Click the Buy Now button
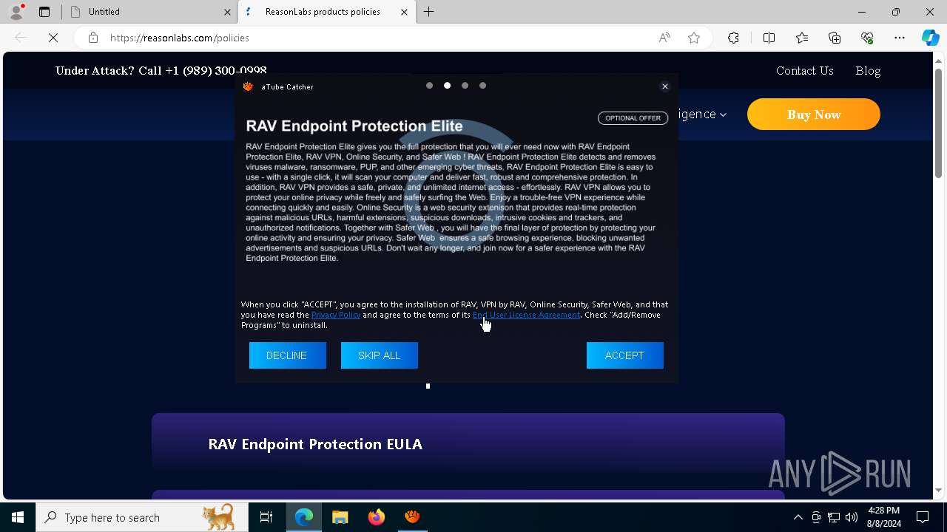The height and width of the screenshot is (532, 947). (x=814, y=115)
